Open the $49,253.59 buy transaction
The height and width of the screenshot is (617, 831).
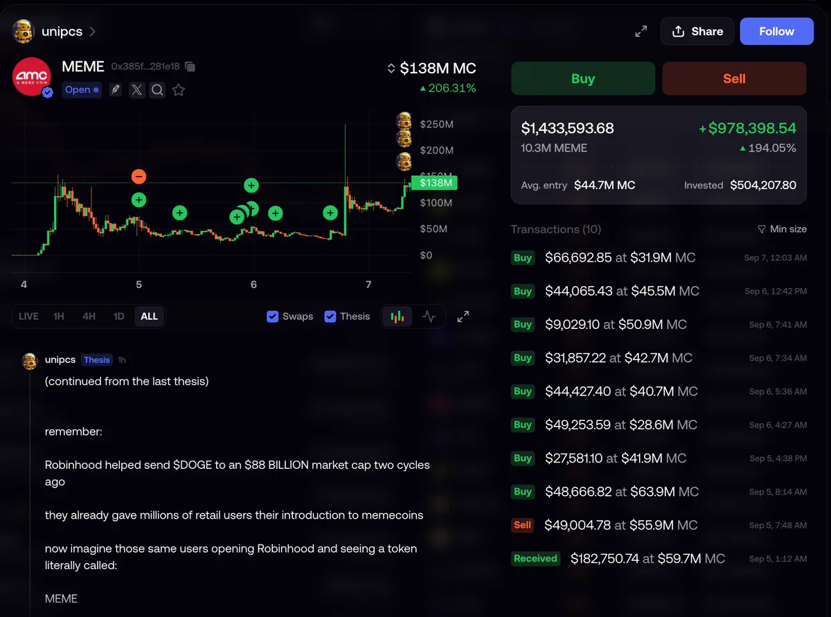click(659, 424)
